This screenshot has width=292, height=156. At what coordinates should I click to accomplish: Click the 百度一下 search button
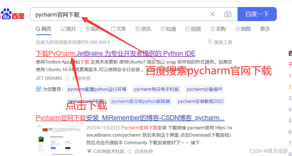point(257,14)
